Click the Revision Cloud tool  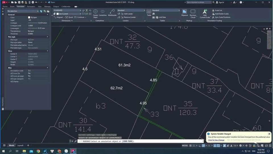tap(193, 13)
